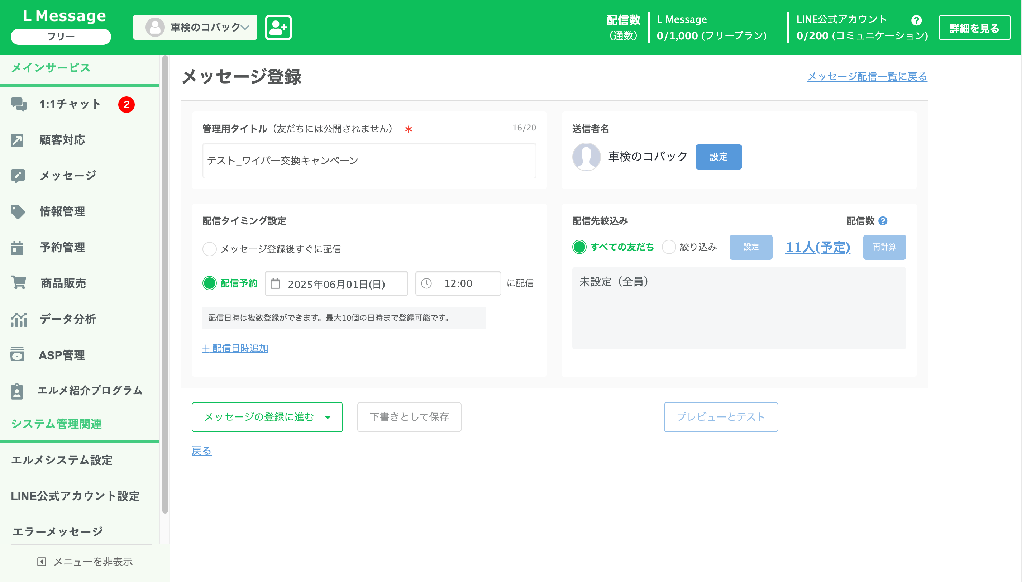This screenshot has width=1022, height=582.
Task: Click the 情報管理 tag icon
Action: 18,212
